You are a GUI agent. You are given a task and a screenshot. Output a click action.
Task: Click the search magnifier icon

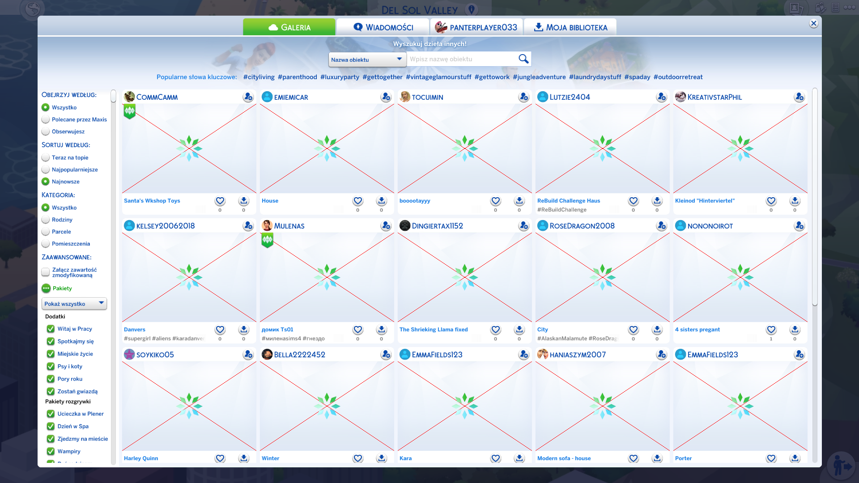click(x=523, y=59)
